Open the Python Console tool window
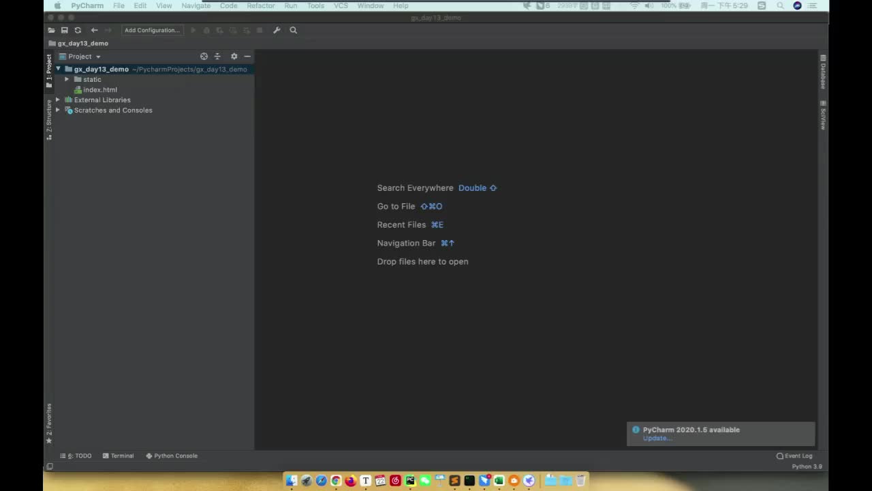This screenshot has width=872, height=491. tap(172, 456)
